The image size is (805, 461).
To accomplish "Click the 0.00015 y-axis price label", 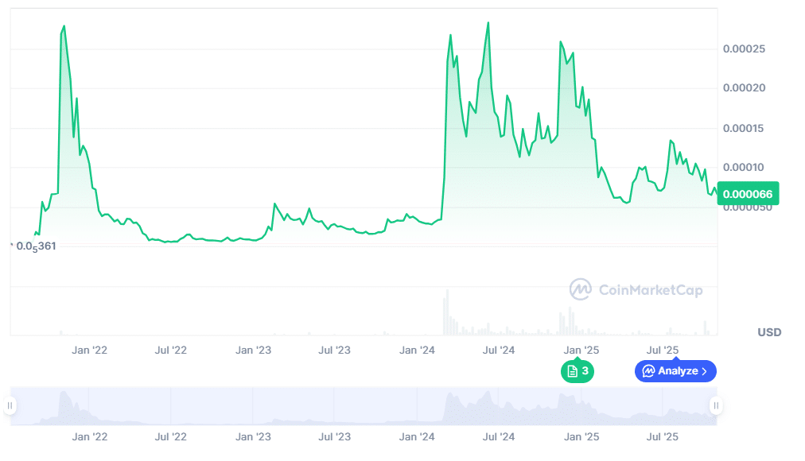I will pos(743,129).
